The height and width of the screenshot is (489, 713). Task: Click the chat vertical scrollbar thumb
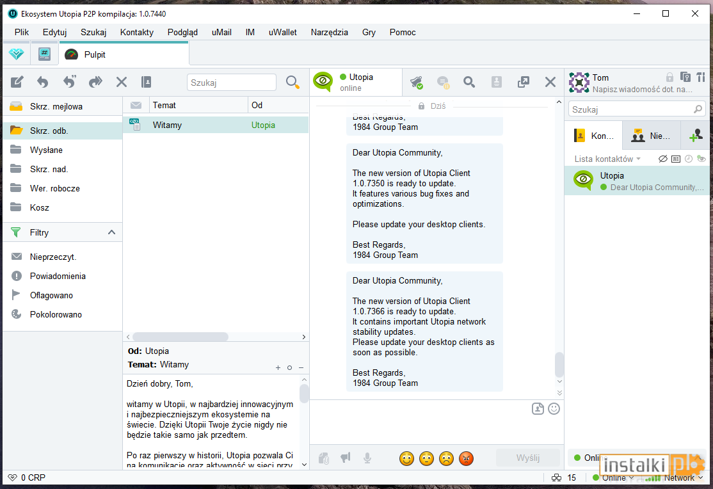tap(559, 364)
